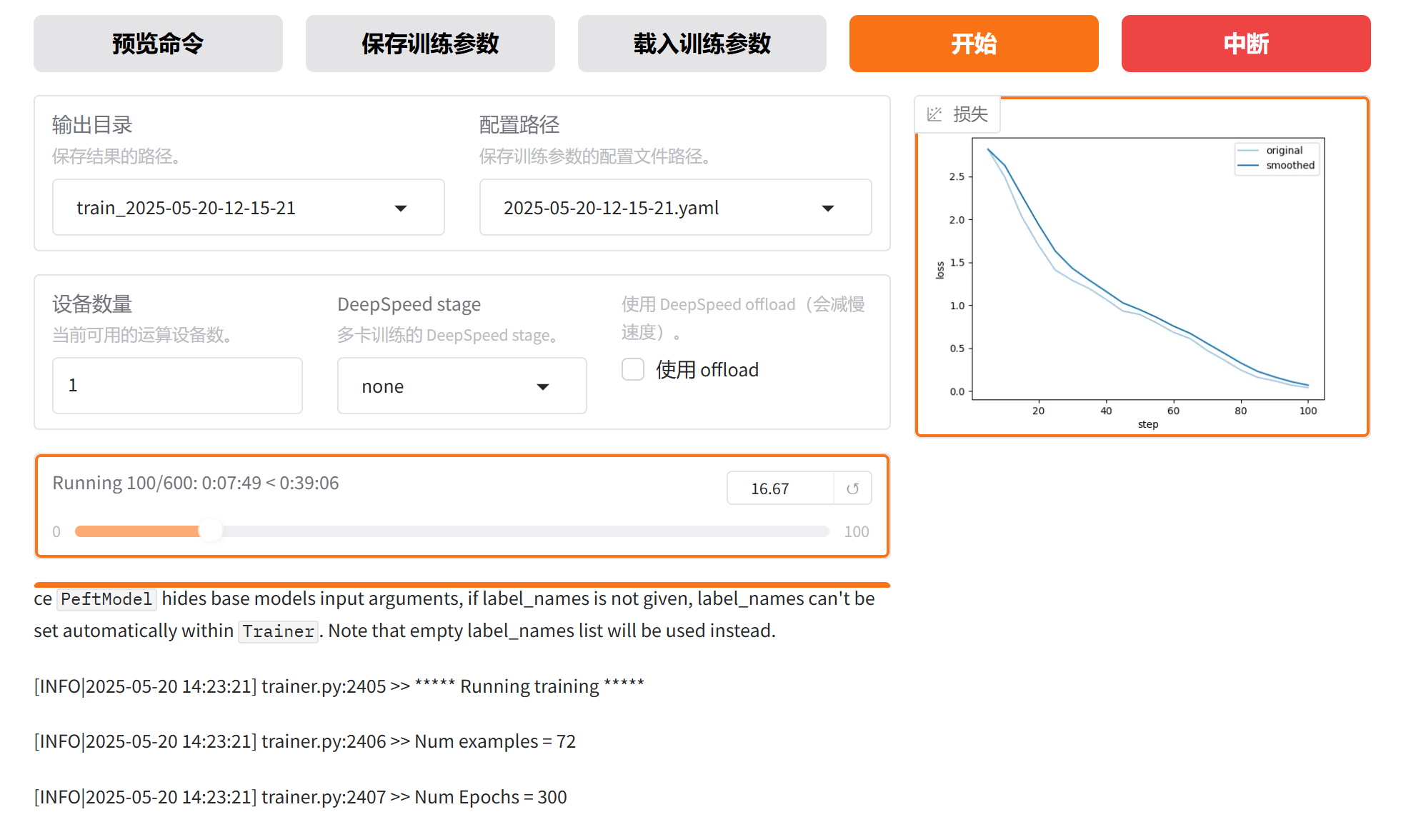Click the 保存训练参数 button

430,44
